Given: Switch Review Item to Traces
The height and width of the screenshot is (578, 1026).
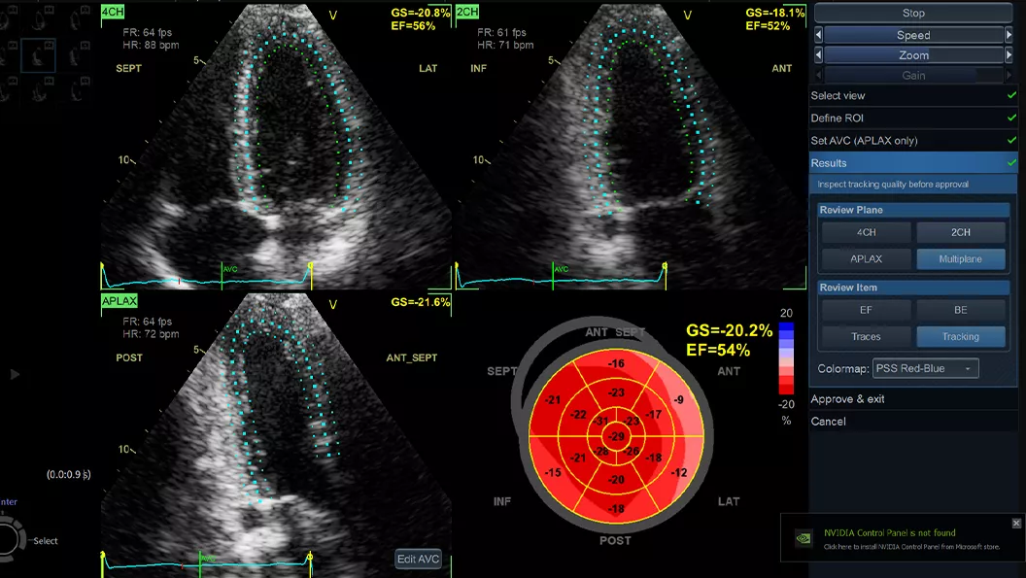Looking at the screenshot, I should 866,336.
